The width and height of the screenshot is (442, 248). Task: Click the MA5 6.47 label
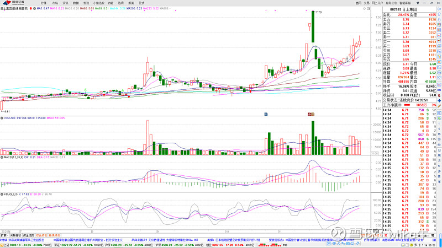pos(43,9)
